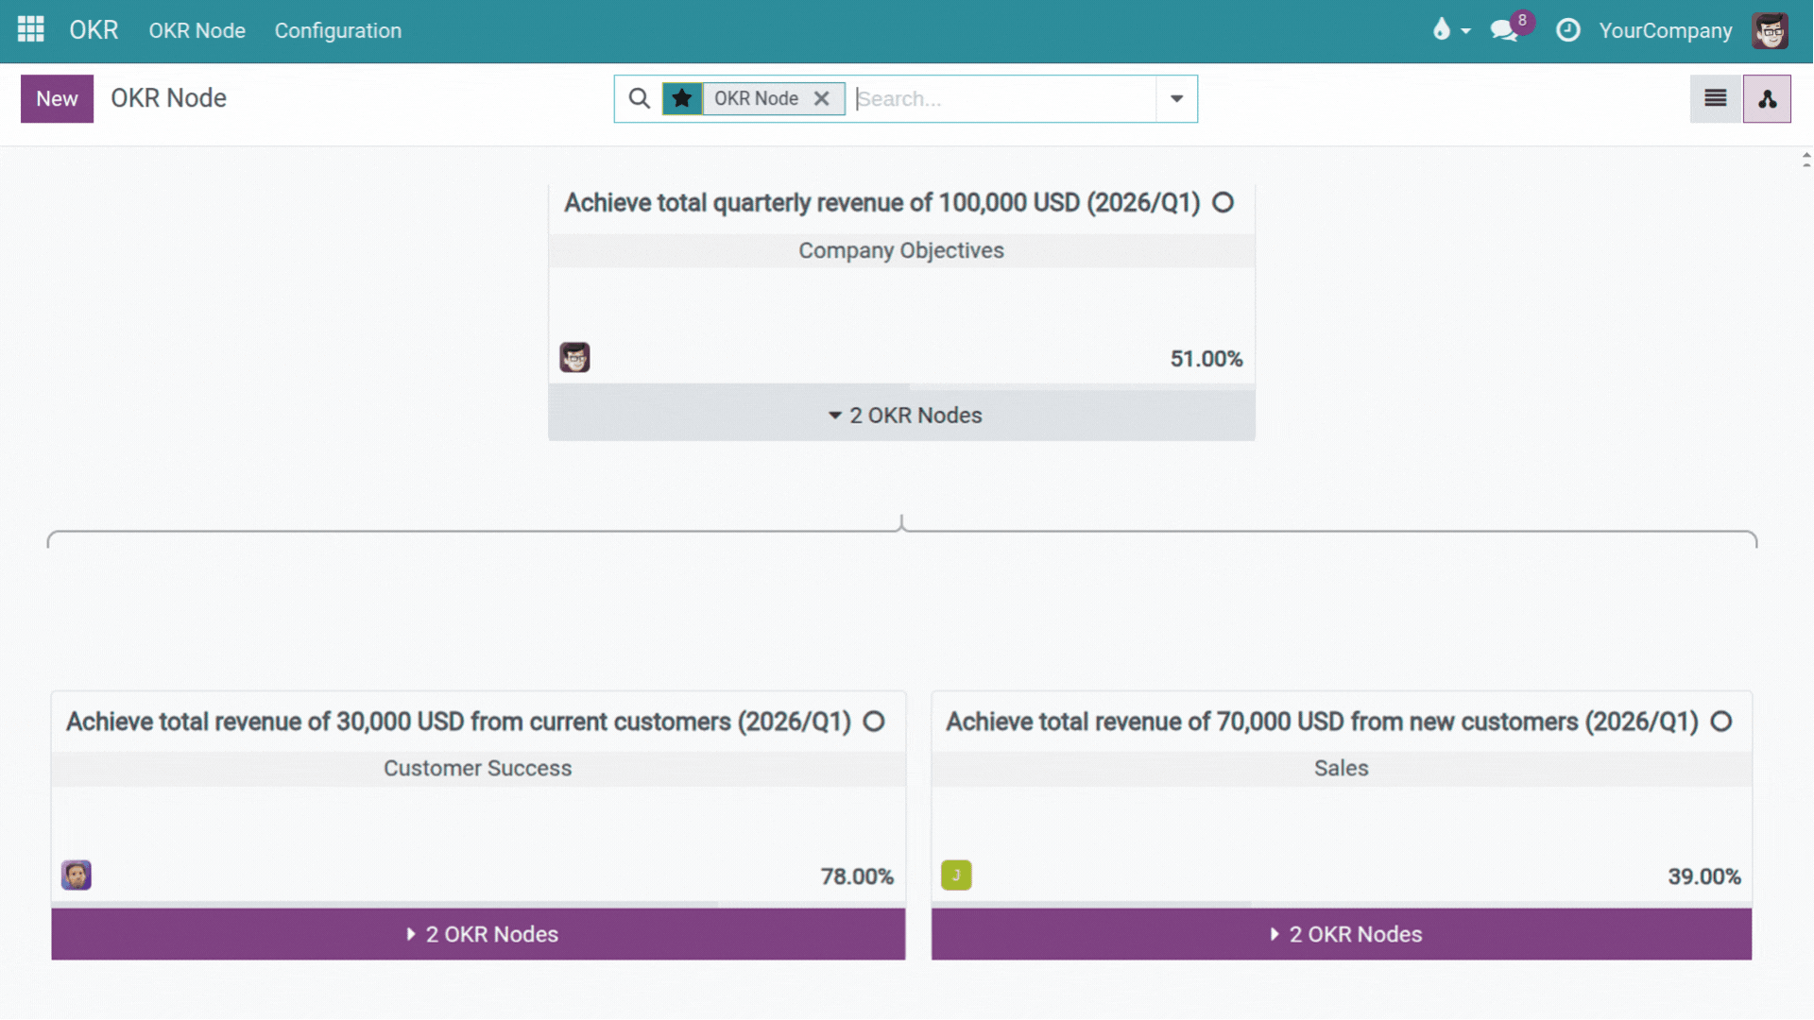
Task: Click the New button
Action: pos(56,98)
